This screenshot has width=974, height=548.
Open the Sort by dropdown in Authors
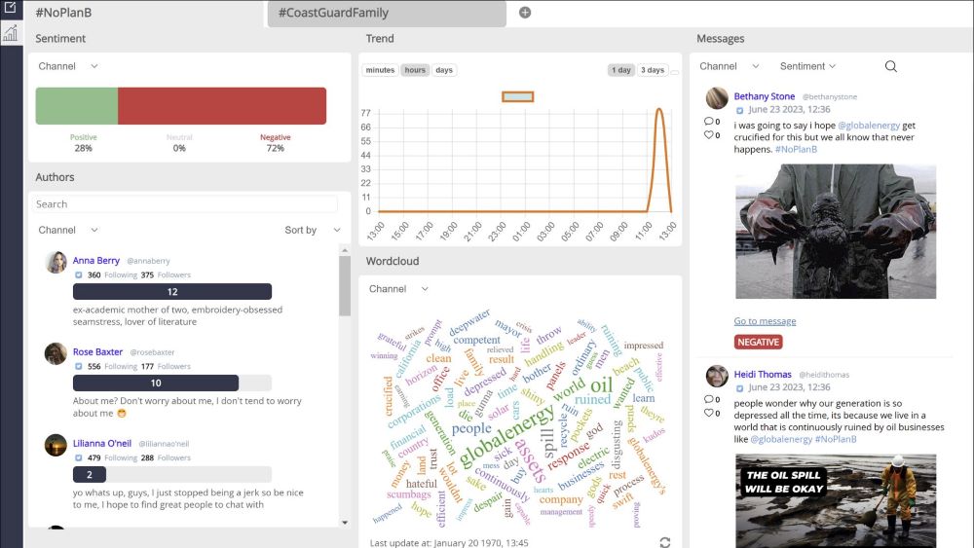[312, 230]
